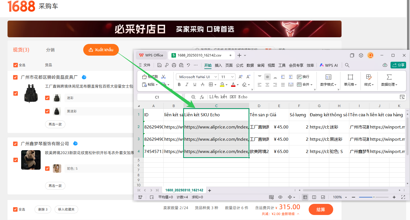The height and width of the screenshot is (220, 410).
Task: Click 再选一款 under the backpack item
Action: pyautogui.click(x=55, y=124)
